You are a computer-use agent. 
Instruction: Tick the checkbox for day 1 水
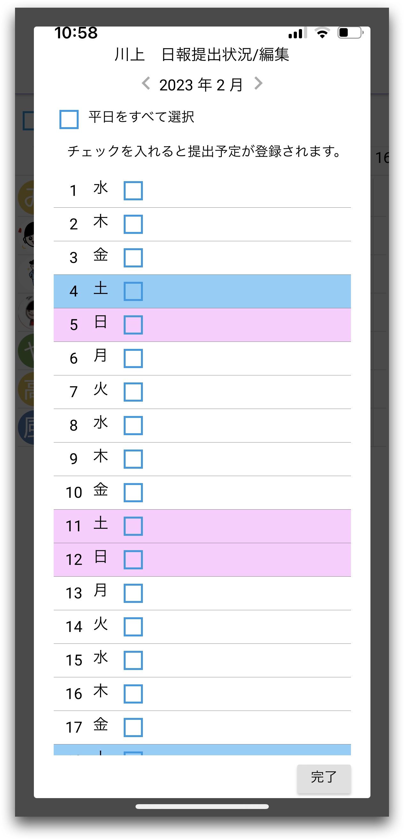click(x=133, y=190)
